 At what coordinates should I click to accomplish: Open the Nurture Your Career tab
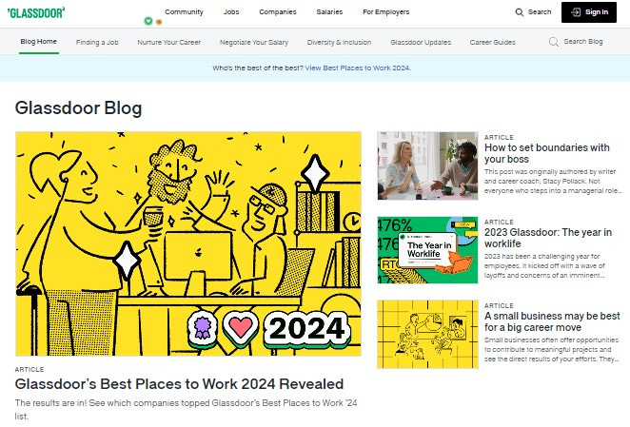(x=168, y=42)
